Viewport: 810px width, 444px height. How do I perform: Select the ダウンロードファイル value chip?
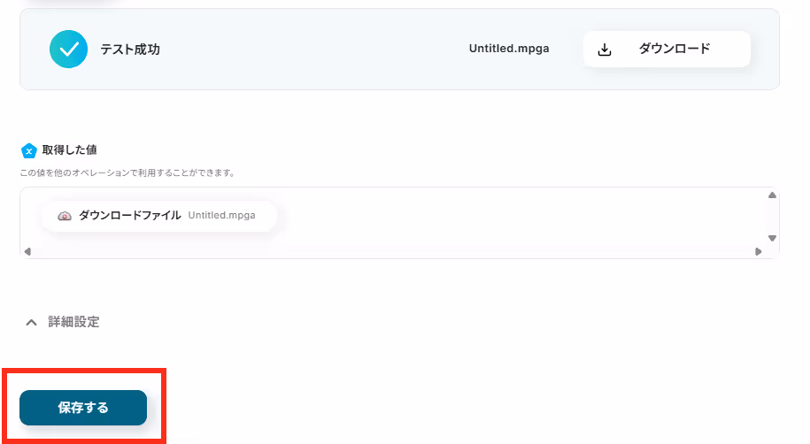(x=159, y=216)
